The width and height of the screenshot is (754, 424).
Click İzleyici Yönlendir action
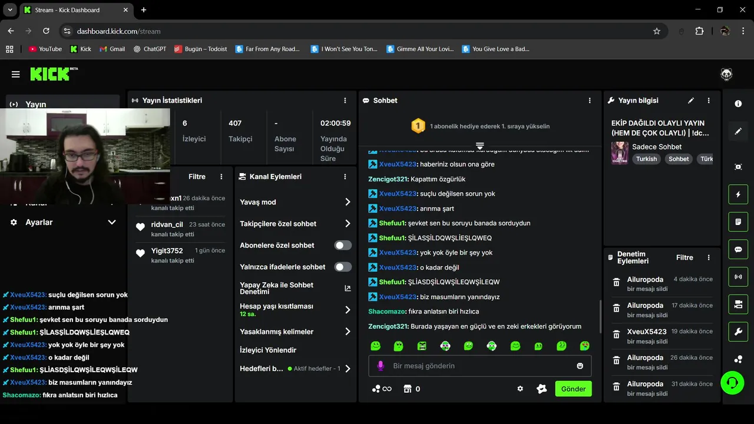pyautogui.click(x=268, y=350)
